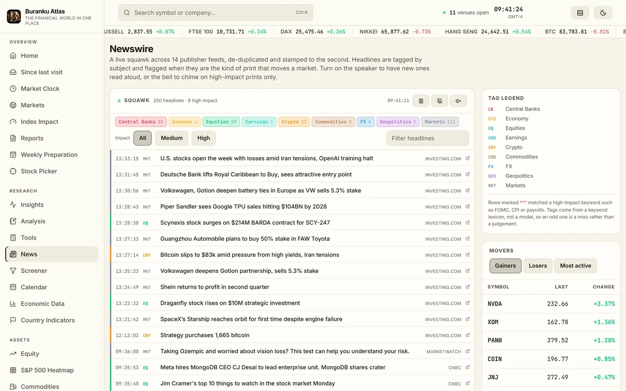Viewport: 626px width, 391px height.
Task: Switch movers to Most active tab
Action: pos(576,266)
